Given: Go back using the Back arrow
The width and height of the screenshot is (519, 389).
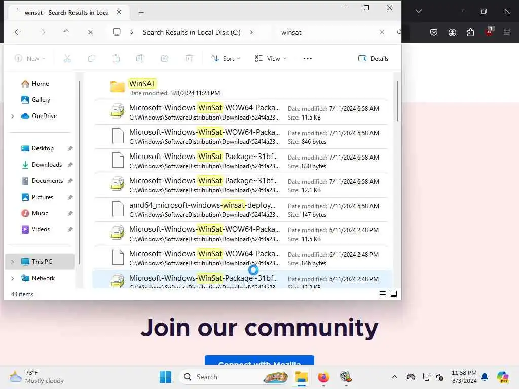Looking at the screenshot, I should 18,32.
